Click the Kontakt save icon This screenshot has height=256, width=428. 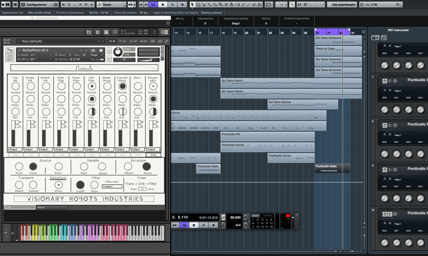click(89, 32)
